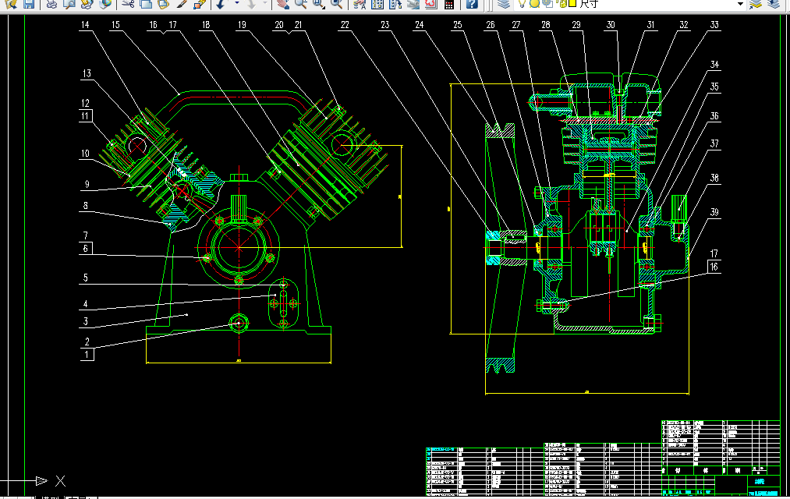790x499 pixels.
Task: Click the yellow color swatch of layer 尺寸
Action: coord(572,4)
